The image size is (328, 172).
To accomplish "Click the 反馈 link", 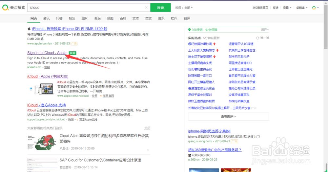I will 276,8.
